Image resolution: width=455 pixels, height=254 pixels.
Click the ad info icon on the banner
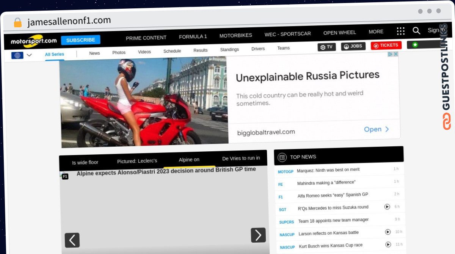click(x=390, y=54)
